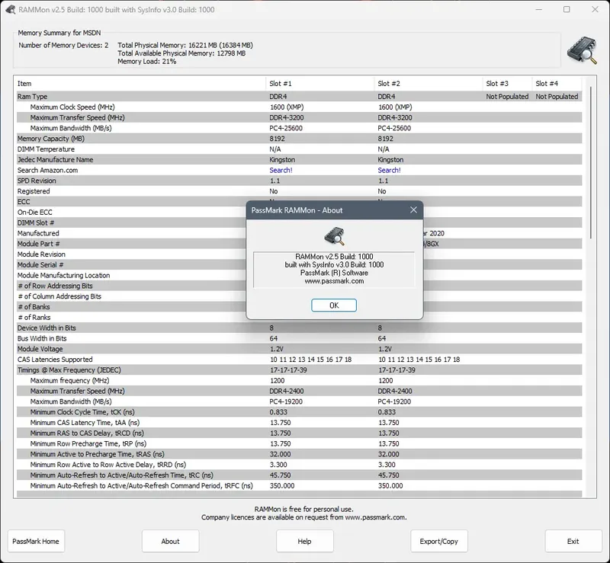Image resolution: width=610 pixels, height=563 pixels.
Task: Click Bus Width in Bits label
Action: (42, 338)
